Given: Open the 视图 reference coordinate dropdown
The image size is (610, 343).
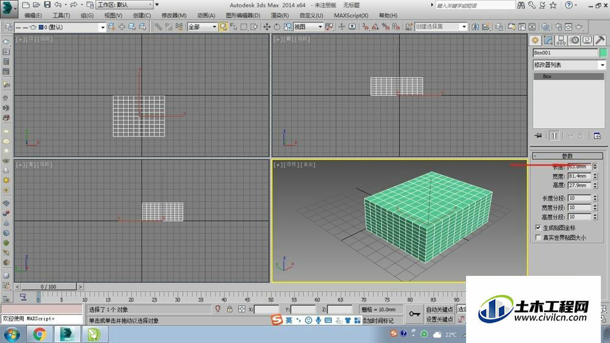Looking at the screenshot, I should pyautogui.click(x=308, y=27).
